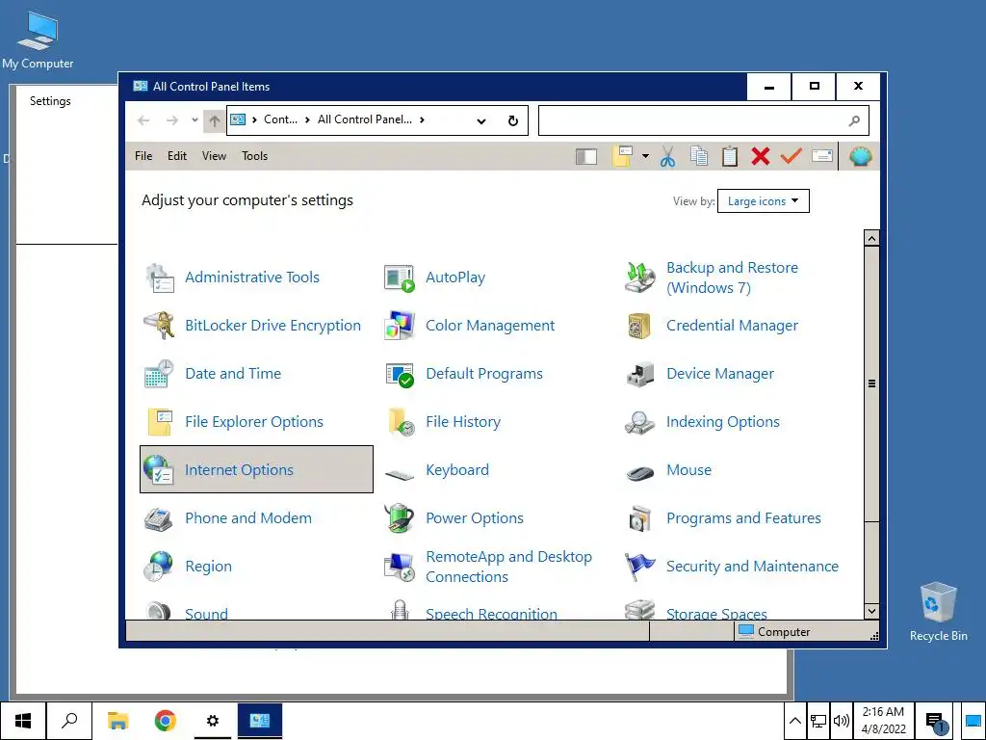Click the Mouse icon
Viewport: 986px width, 740px height.
(x=640, y=472)
